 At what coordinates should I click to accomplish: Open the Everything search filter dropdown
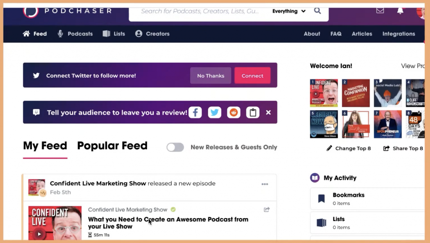coord(289,11)
